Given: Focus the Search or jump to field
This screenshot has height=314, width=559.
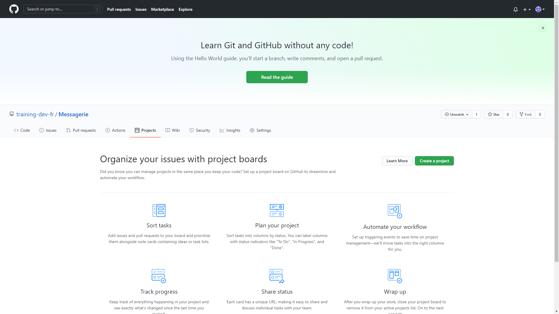Looking at the screenshot, I should tap(63, 9).
